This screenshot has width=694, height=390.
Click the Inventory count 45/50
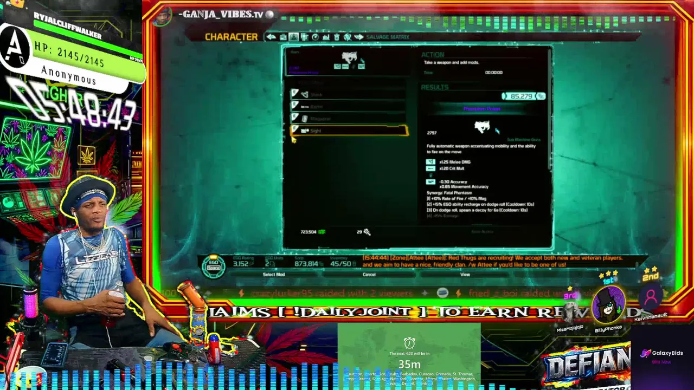coord(341,264)
